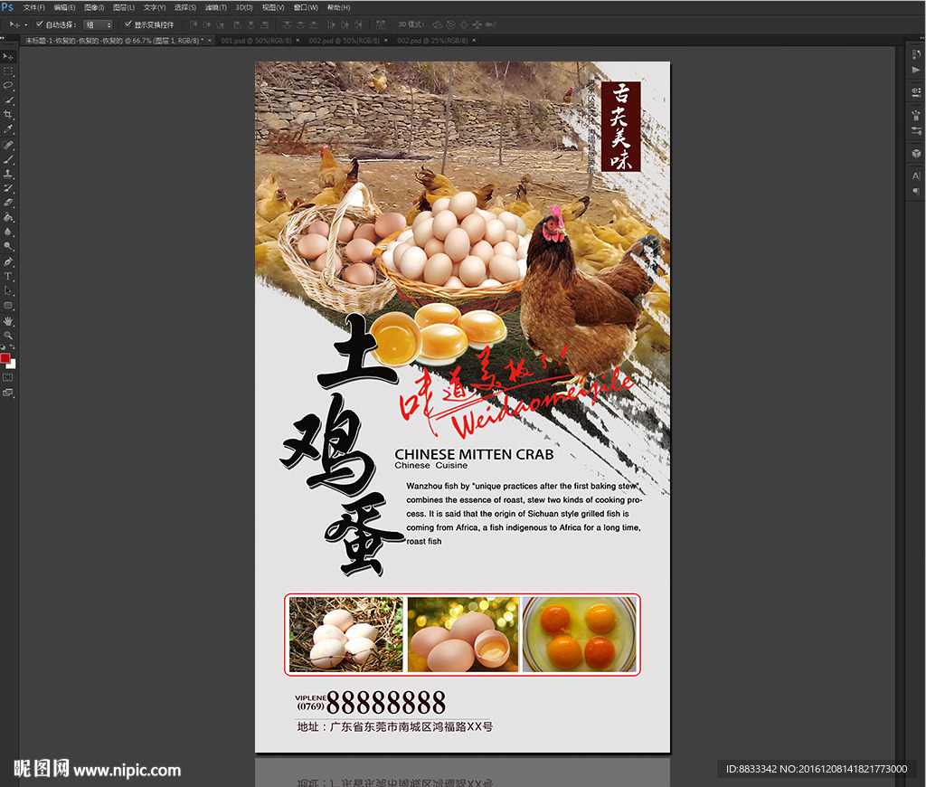Select the Horizontal Type tool
This screenshot has height=787, width=926.
[8, 277]
